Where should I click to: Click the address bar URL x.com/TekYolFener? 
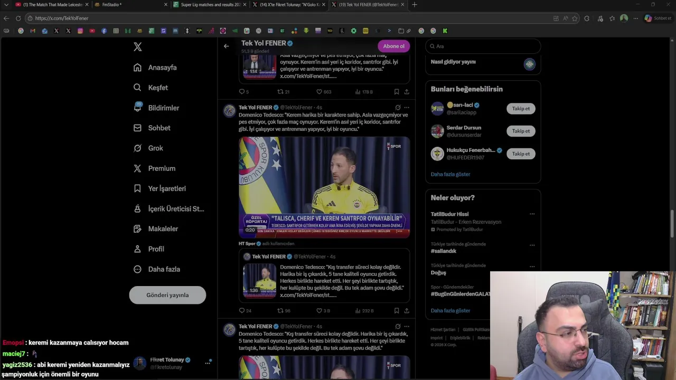click(62, 18)
